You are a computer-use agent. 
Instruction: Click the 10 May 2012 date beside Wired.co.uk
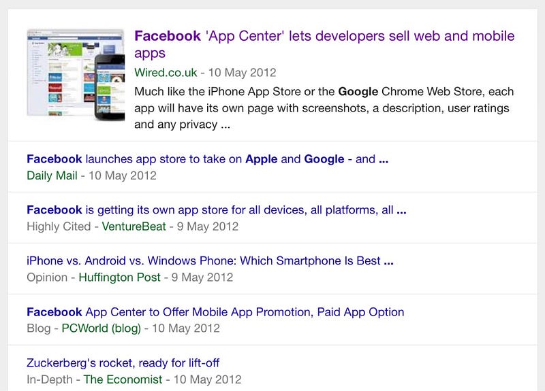click(243, 73)
